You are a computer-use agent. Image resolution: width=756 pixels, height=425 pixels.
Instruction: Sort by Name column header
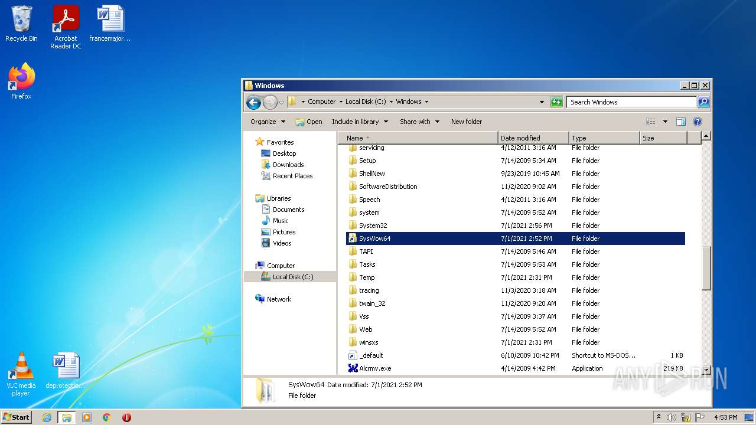[x=418, y=138]
